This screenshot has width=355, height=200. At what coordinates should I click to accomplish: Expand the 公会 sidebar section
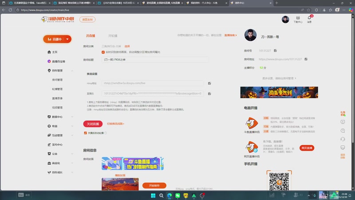coord(72,154)
